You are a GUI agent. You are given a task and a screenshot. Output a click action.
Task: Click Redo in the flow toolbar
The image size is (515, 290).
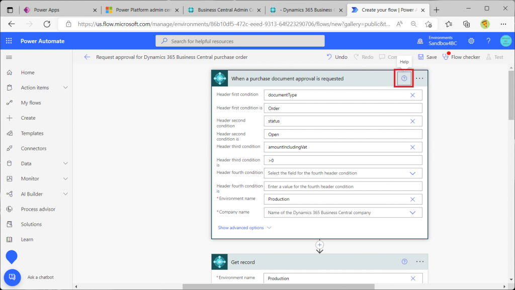(363, 57)
